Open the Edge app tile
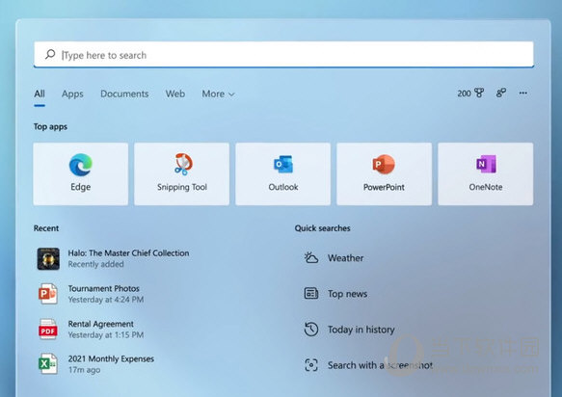The height and width of the screenshot is (397, 562). [81, 173]
